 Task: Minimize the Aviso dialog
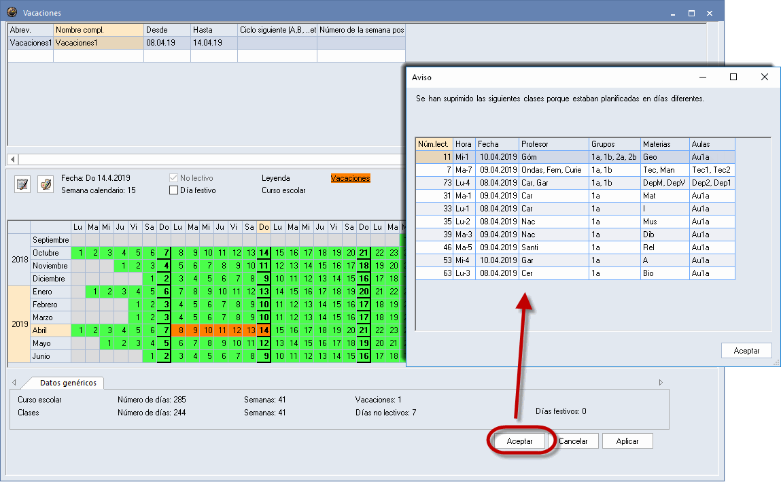pyautogui.click(x=703, y=78)
